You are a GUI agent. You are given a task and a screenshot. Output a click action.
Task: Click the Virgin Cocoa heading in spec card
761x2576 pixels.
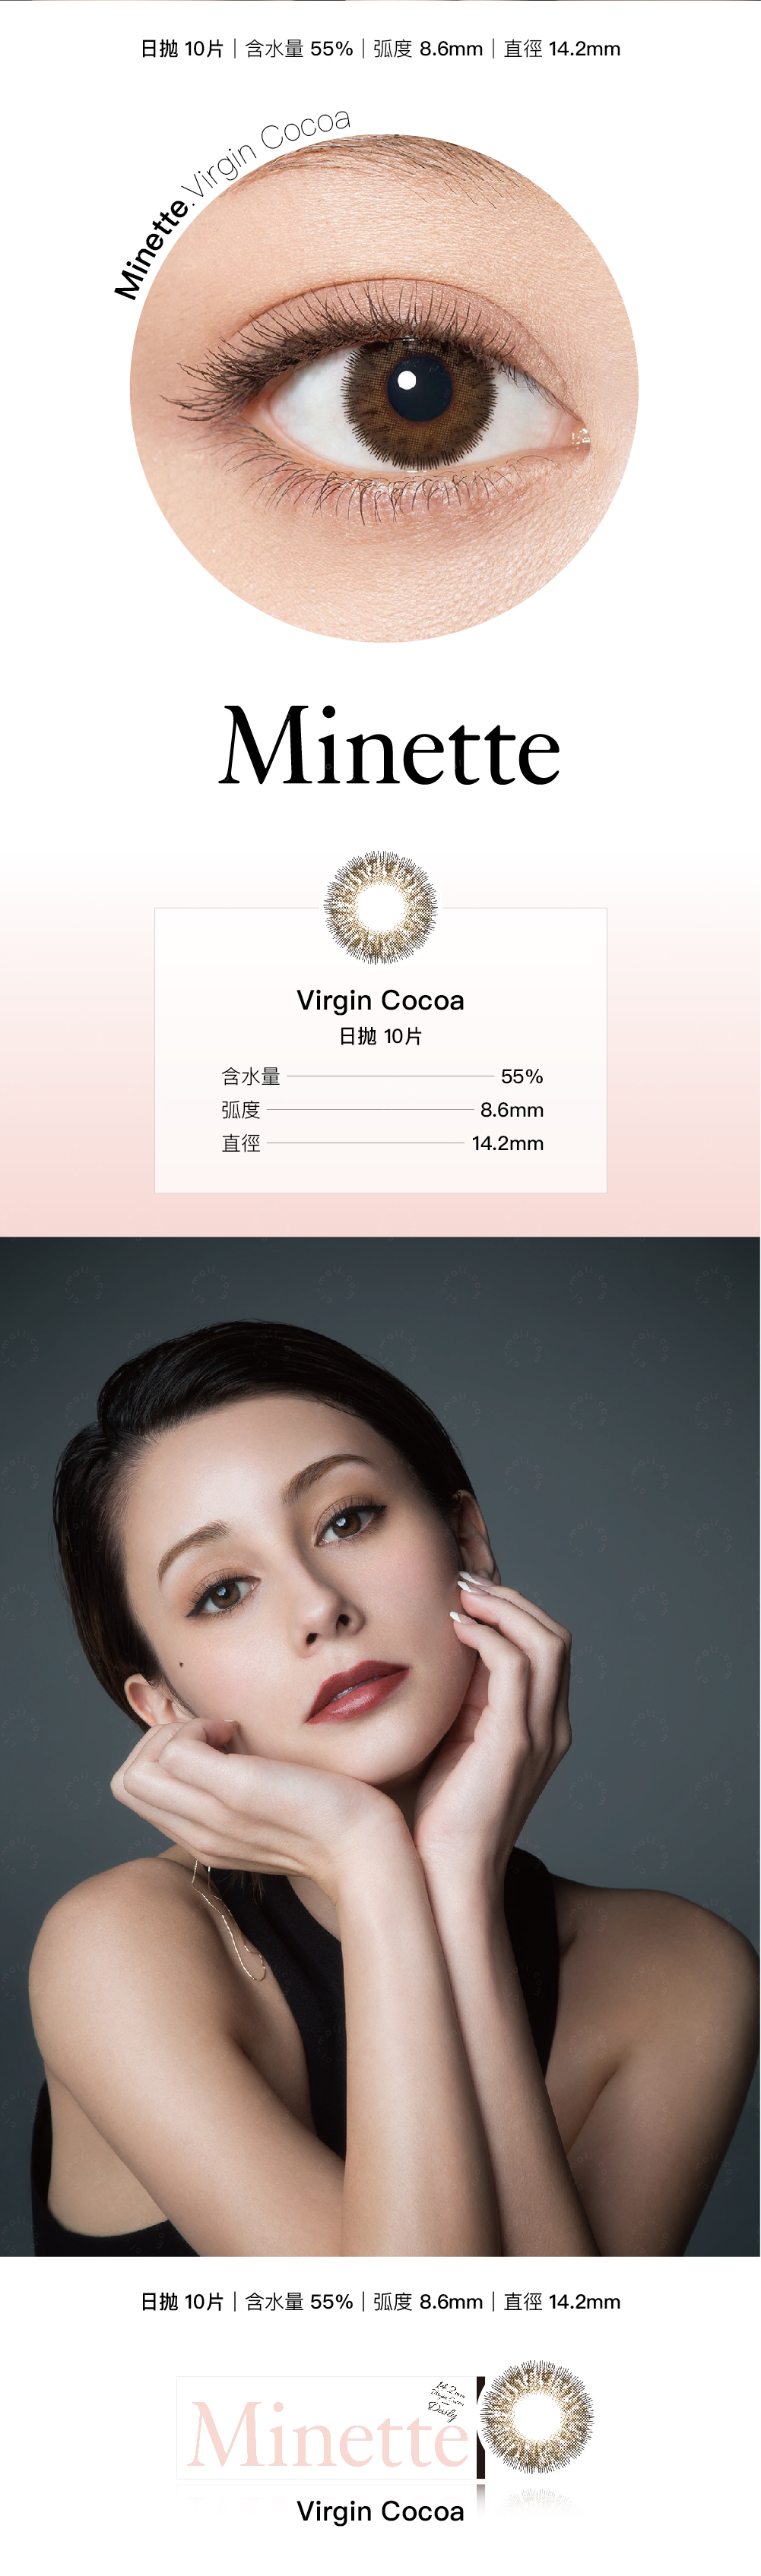point(380,1000)
